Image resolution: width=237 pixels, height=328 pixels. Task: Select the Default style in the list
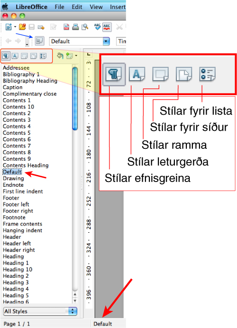coord(12,172)
